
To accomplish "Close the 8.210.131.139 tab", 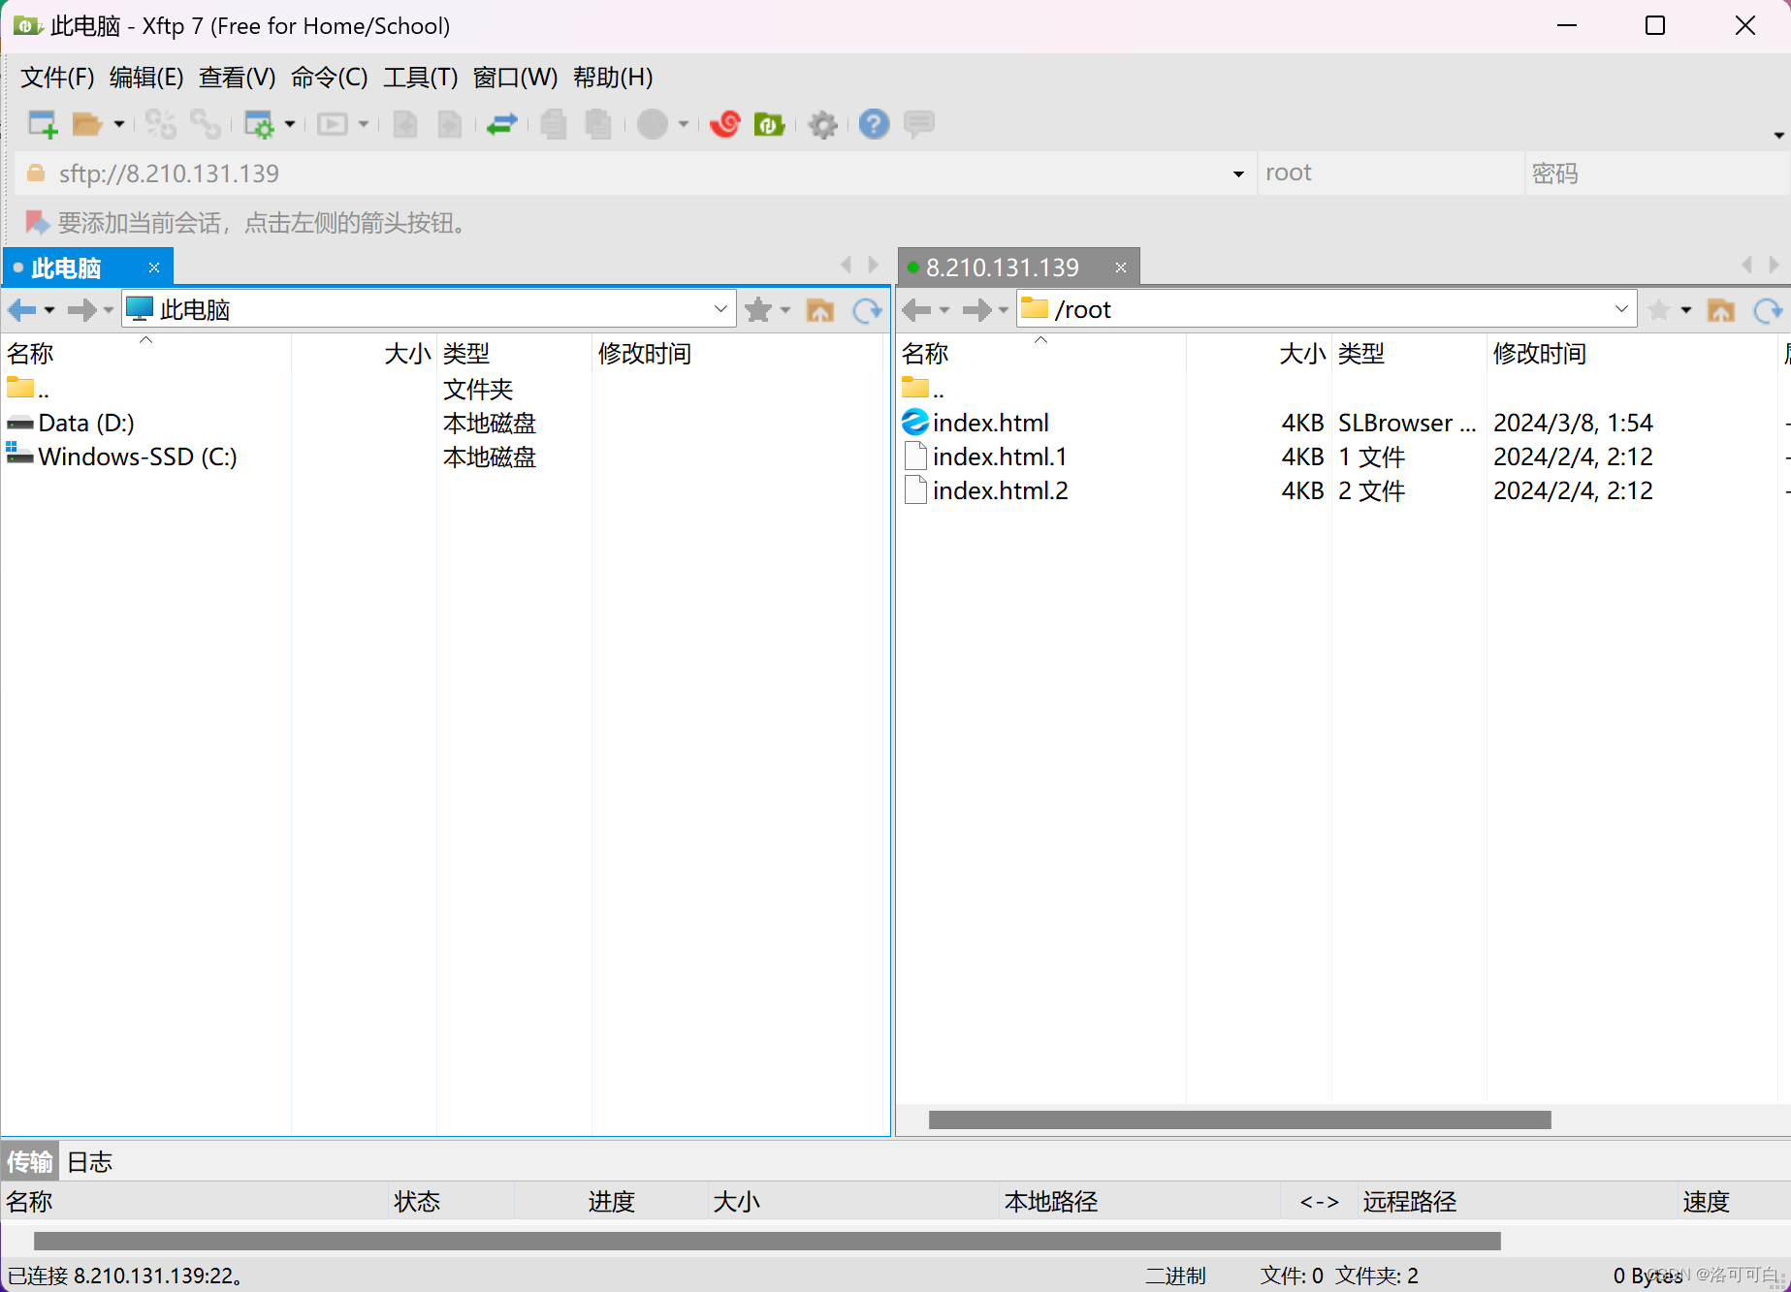I will (x=1121, y=268).
